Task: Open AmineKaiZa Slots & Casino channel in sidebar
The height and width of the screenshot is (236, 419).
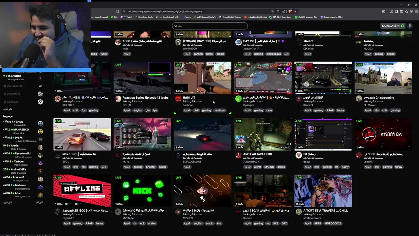Action: pyautogui.click(x=22, y=171)
